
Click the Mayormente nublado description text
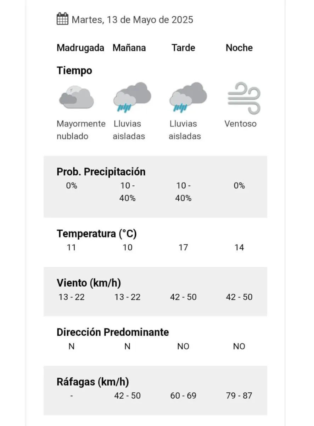click(81, 130)
